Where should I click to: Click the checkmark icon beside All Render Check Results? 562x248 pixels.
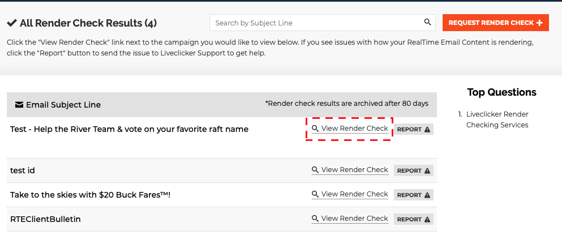(11, 23)
